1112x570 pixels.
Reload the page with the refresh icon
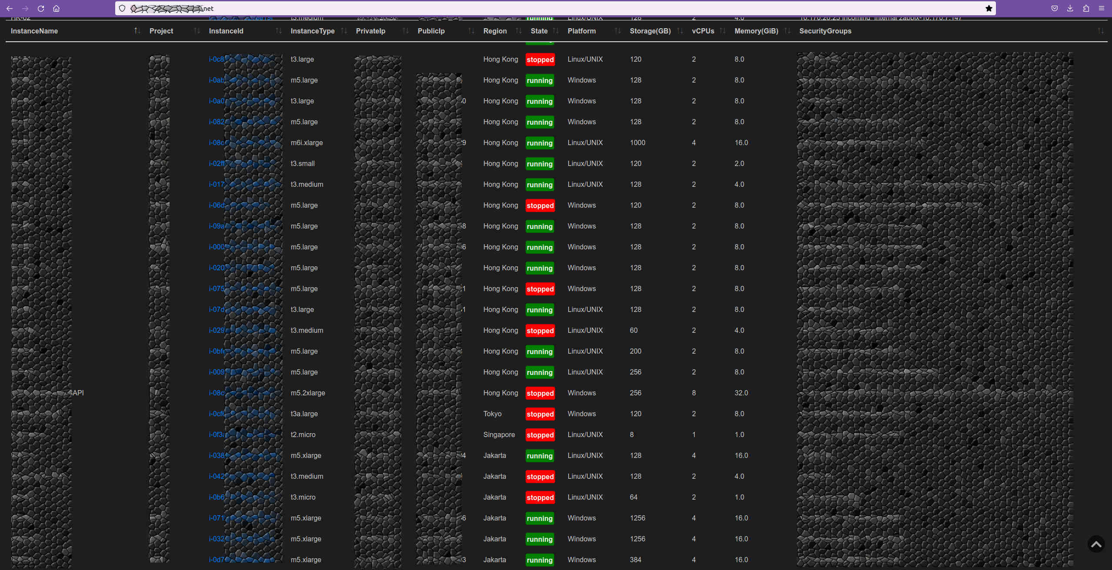pos(41,8)
